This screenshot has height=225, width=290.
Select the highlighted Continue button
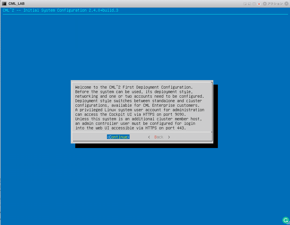pos(118,137)
